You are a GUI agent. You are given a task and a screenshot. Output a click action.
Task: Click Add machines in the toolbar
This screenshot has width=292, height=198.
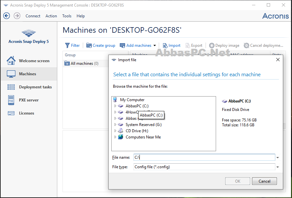pyautogui.click(x=136, y=45)
